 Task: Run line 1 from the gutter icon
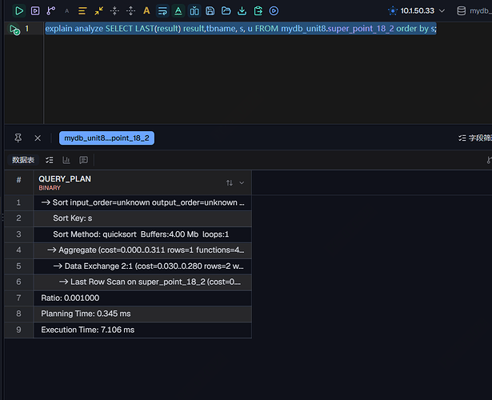(x=14, y=30)
